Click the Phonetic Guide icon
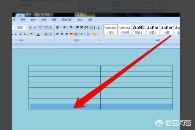Screen dimensions: 195x130 pos(45,28)
